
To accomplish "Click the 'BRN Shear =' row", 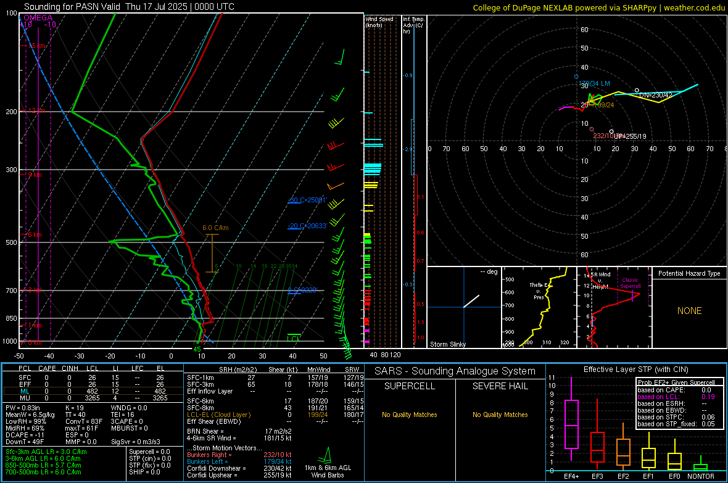I will 239,431.
